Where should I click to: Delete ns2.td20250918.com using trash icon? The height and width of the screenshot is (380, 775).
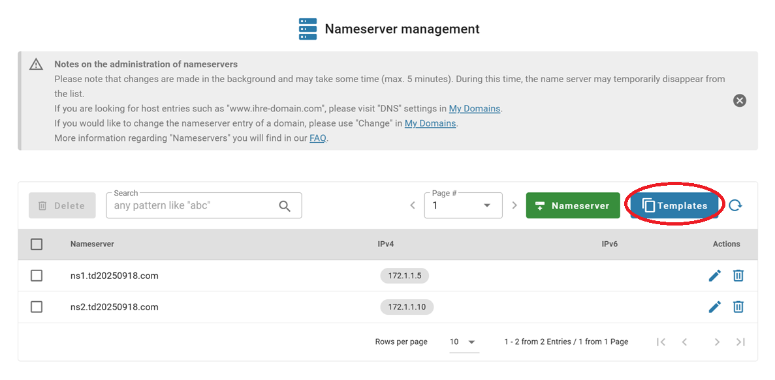(738, 307)
